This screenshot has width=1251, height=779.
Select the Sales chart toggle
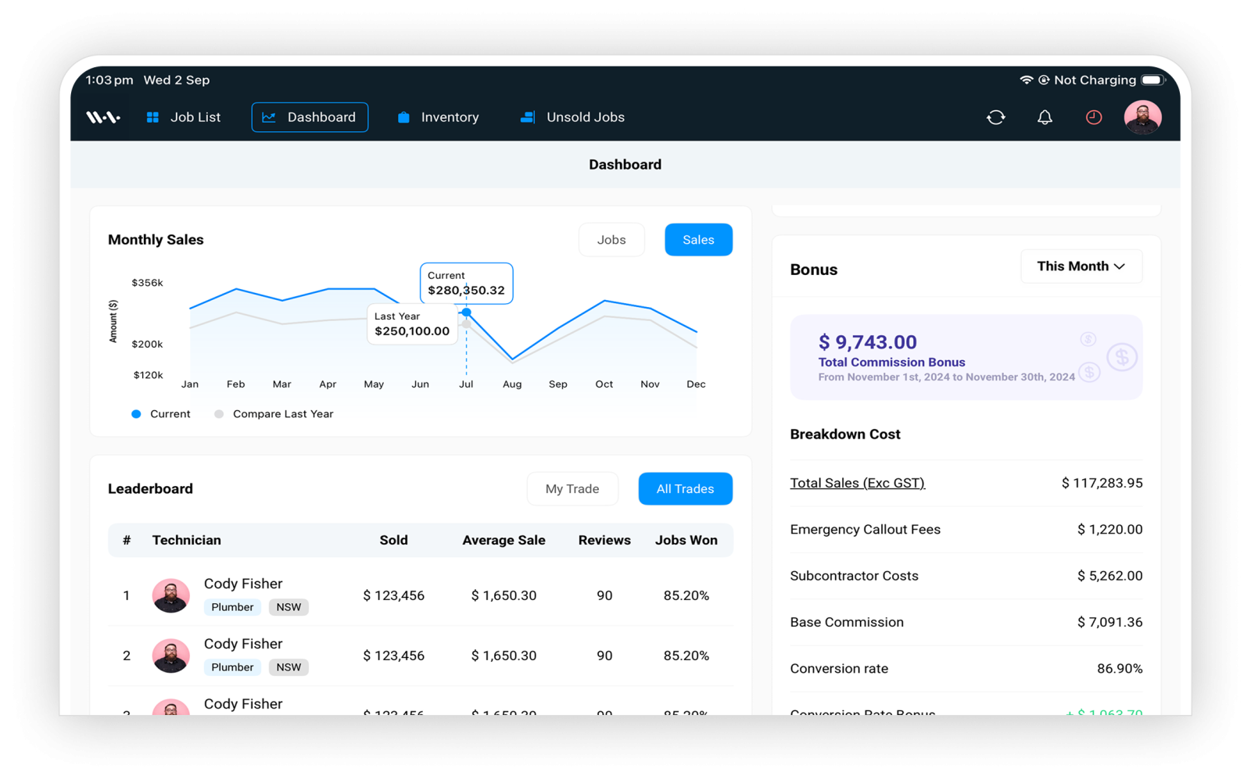pyautogui.click(x=698, y=240)
